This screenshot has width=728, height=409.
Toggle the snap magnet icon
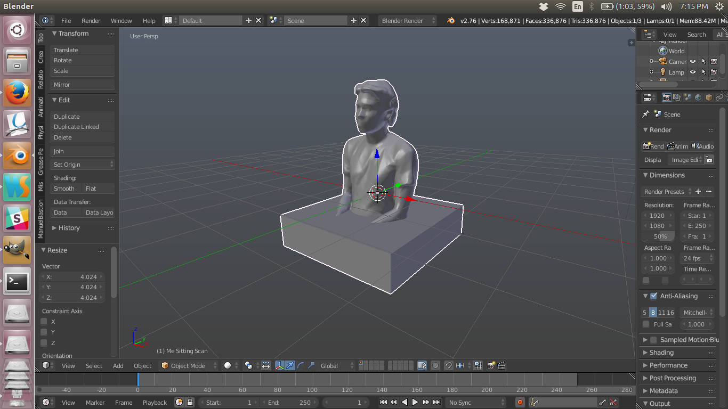[x=449, y=365]
